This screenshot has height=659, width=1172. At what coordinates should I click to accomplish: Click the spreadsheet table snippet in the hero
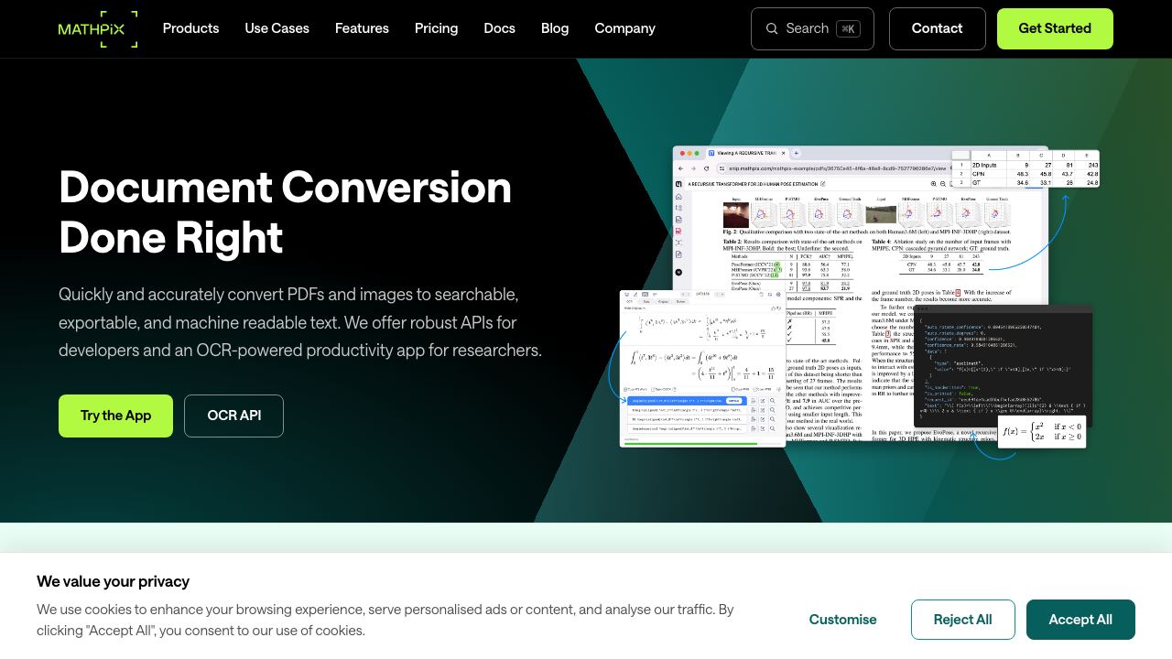pos(1025,168)
